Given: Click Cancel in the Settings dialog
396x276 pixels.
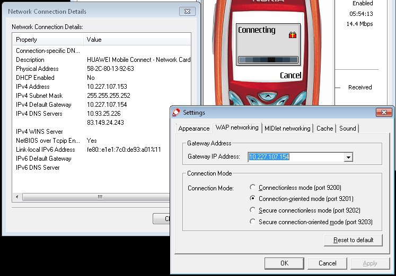Looking at the screenshot, I should (327, 263).
